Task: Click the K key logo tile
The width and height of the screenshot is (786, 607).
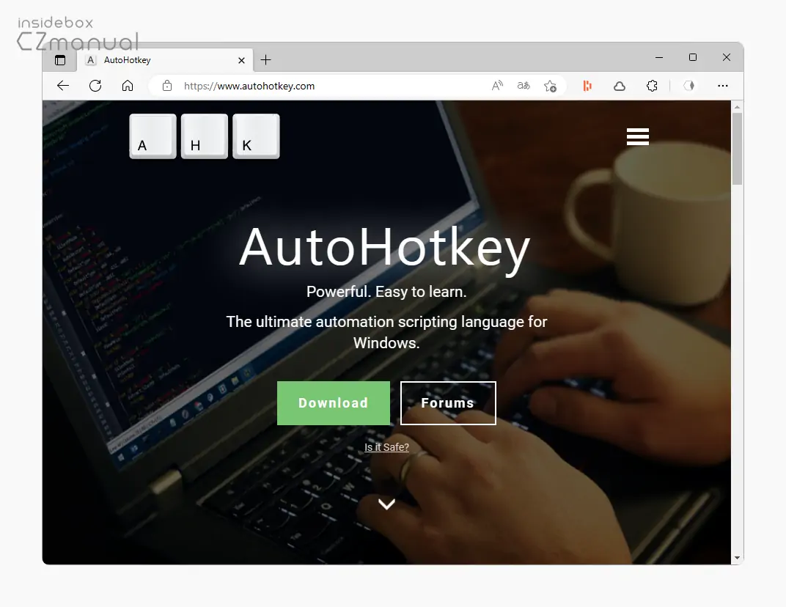Action: click(x=256, y=136)
